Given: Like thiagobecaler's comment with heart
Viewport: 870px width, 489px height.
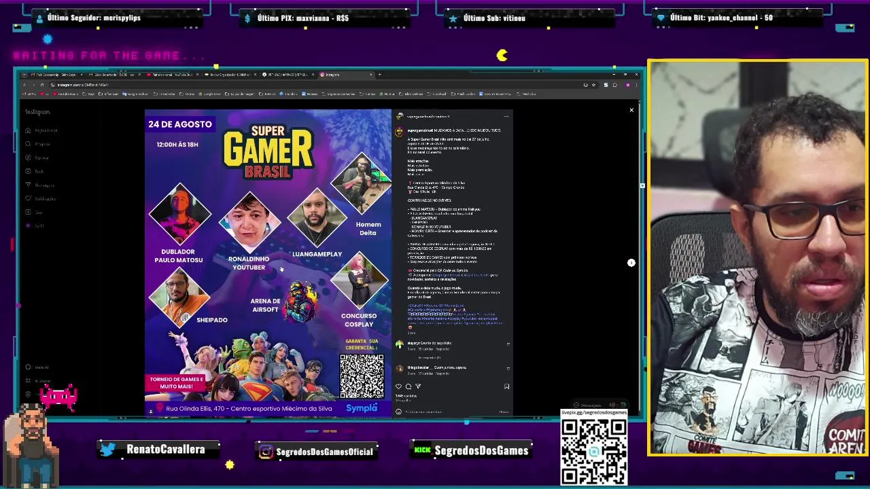Looking at the screenshot, I should pyautogui.click(x=508, y=369).
